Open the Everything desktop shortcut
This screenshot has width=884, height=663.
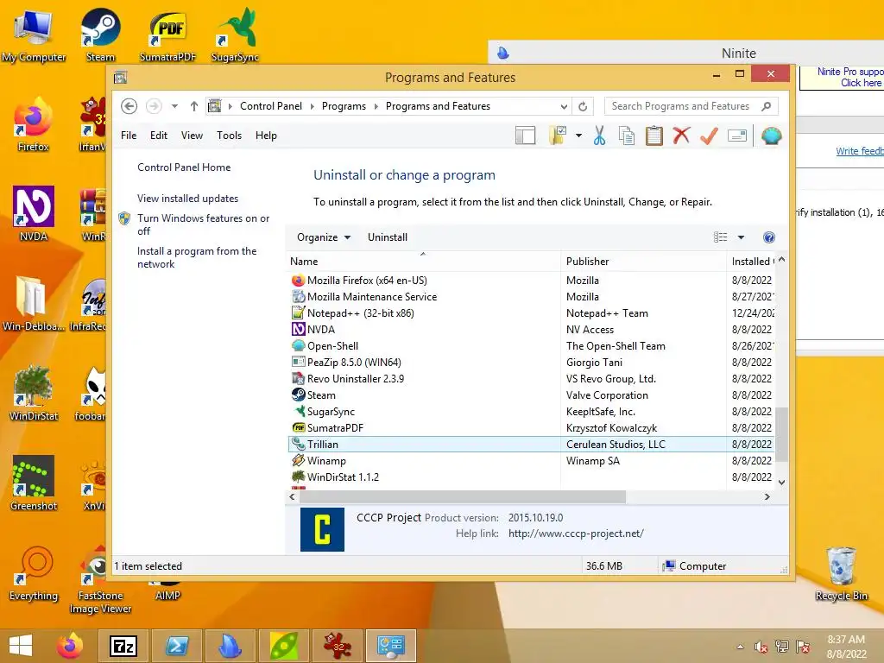pyautogui.click(x=34, y=573)
